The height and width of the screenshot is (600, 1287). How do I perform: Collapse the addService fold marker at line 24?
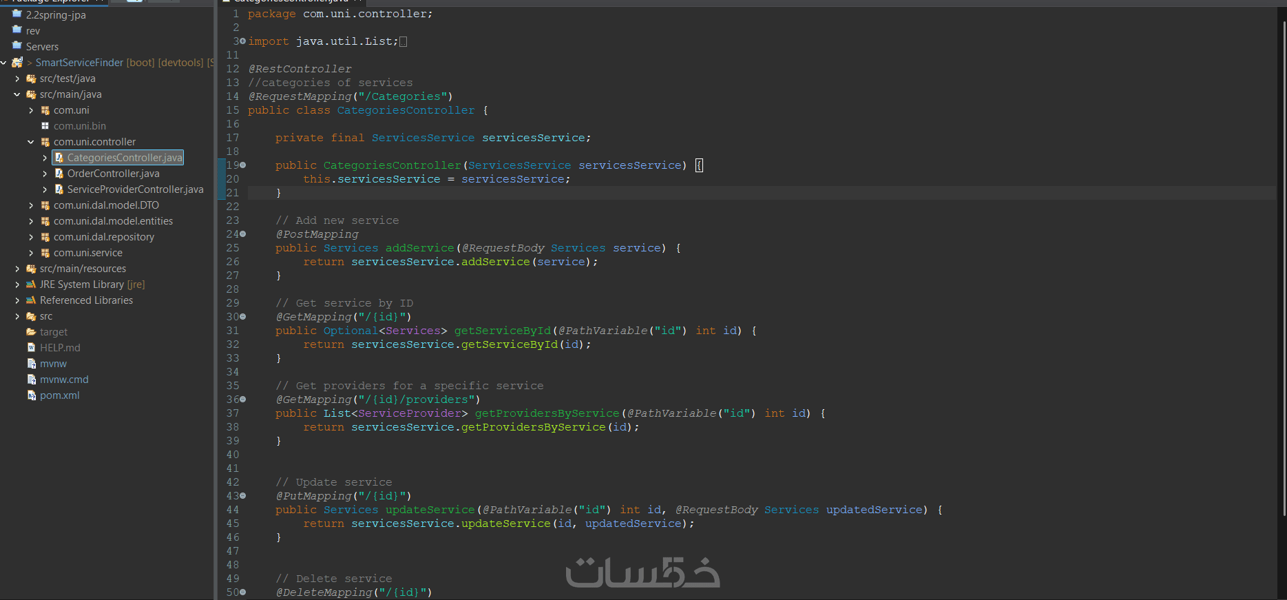242,234
